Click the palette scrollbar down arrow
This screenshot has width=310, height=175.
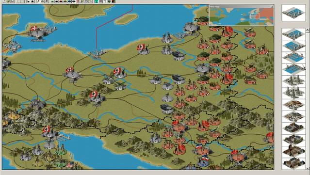pos(308,168)
